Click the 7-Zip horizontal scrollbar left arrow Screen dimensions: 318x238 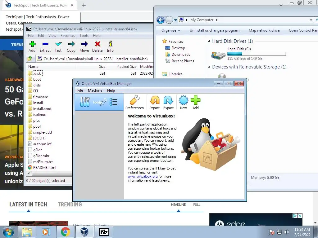[29, 174]
